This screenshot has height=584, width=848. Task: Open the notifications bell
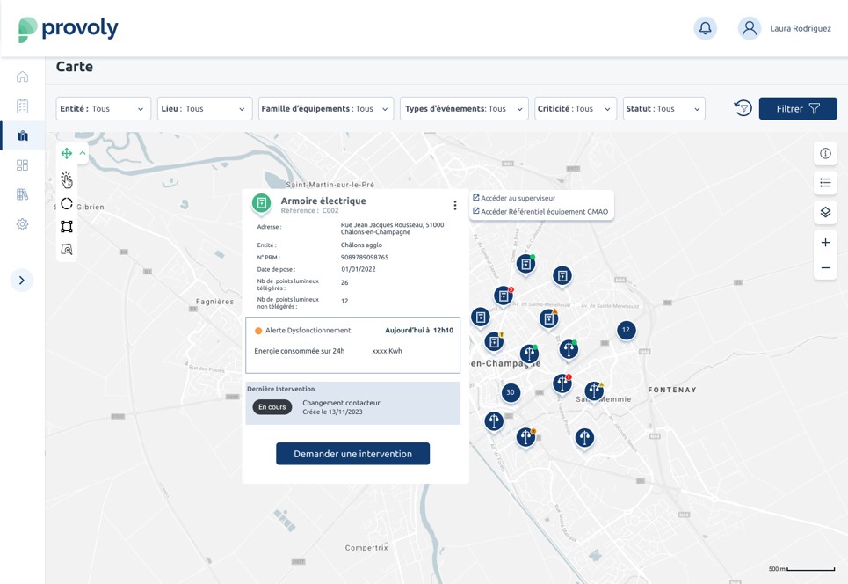(706, 28)
